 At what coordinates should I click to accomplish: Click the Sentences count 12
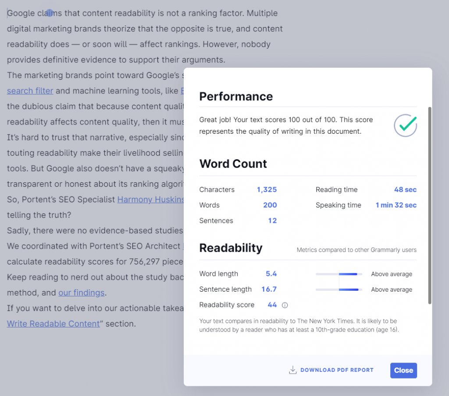click(x=272, y=221)
